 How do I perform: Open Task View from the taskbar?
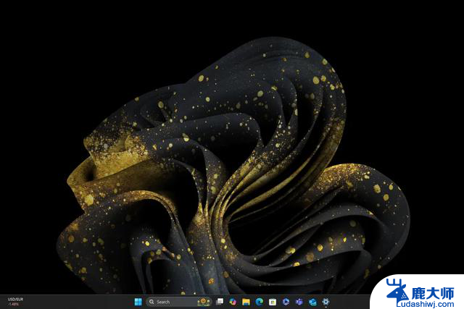(220, 302)
